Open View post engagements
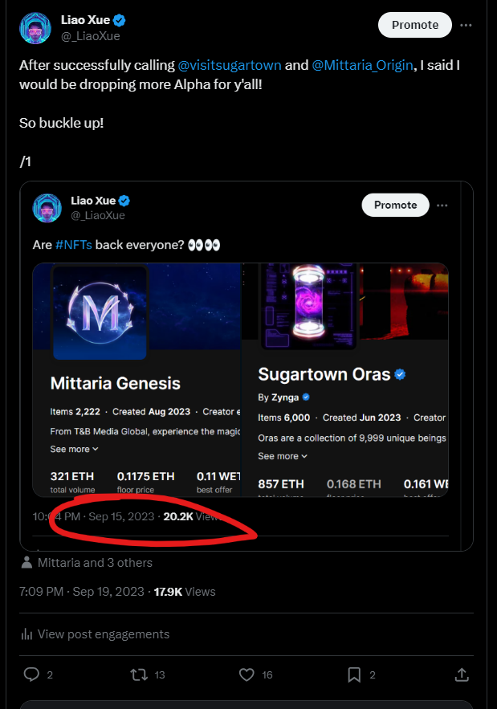 click(x=104, y=634)
